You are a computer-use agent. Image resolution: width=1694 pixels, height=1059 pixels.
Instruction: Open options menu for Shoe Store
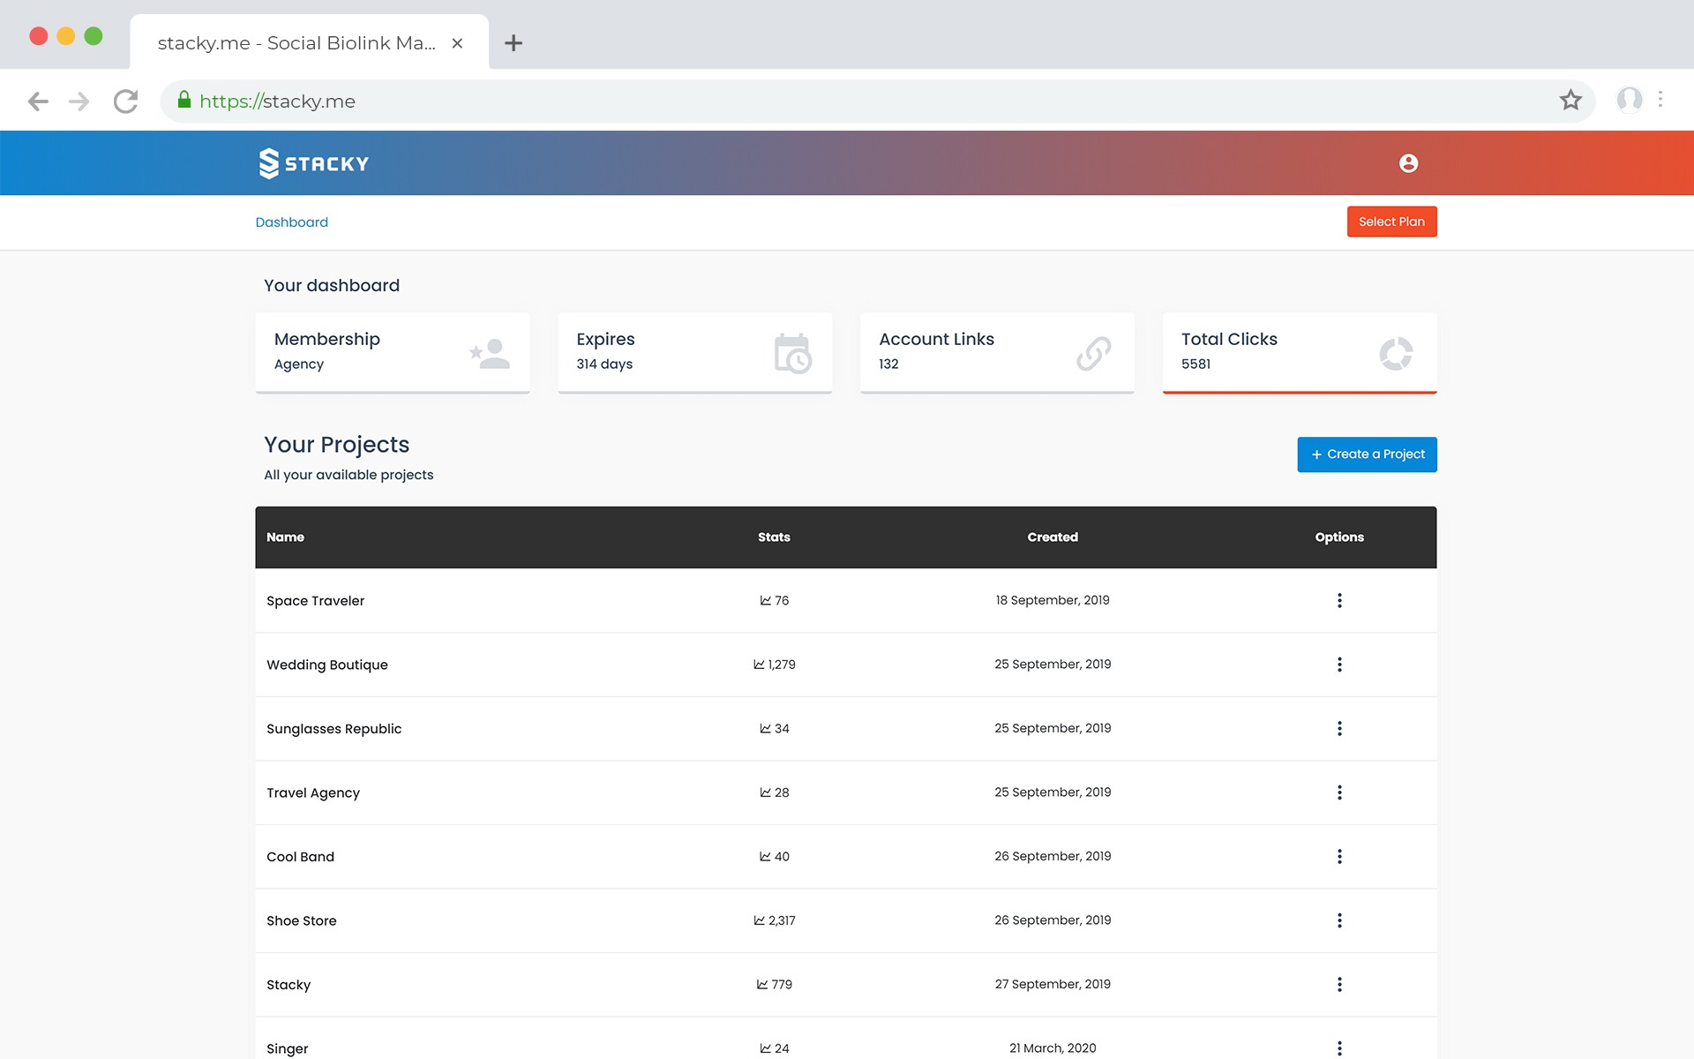1339,920
